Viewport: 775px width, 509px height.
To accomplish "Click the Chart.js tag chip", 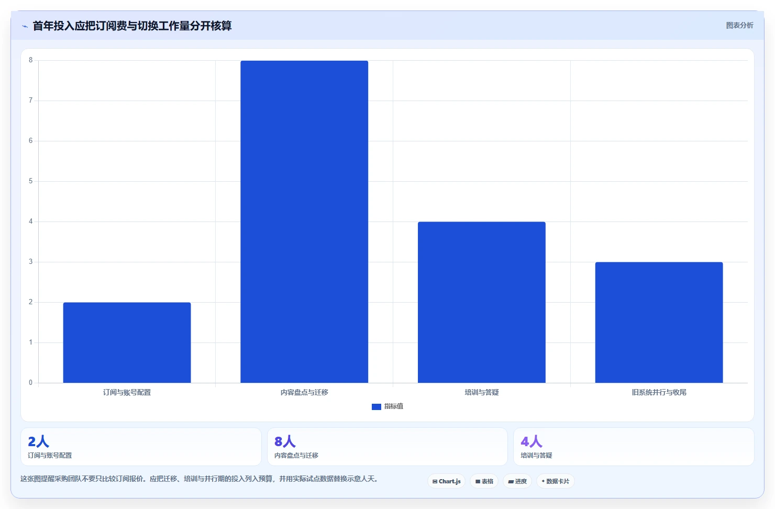I will coord(447,481).
